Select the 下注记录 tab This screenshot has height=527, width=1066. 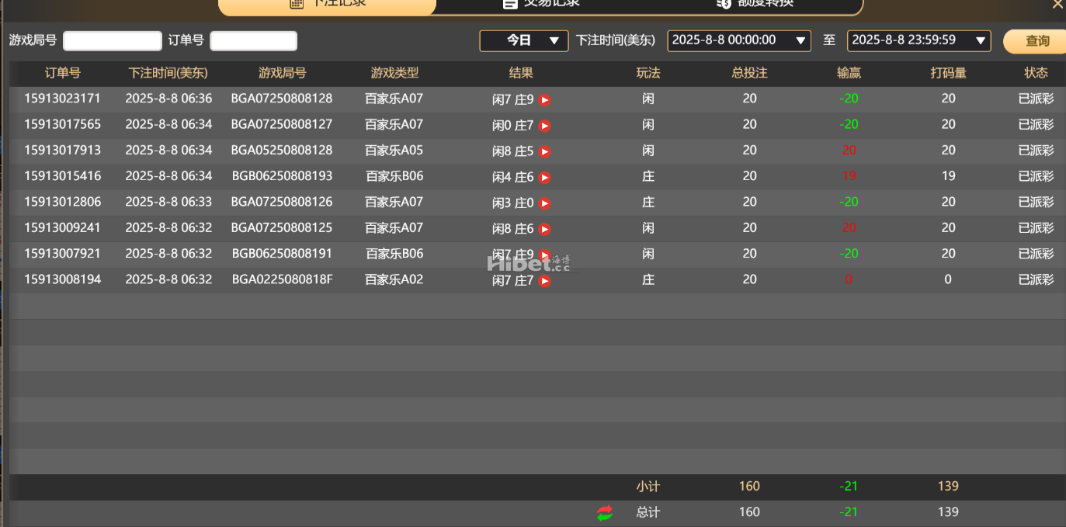point(328,4)
